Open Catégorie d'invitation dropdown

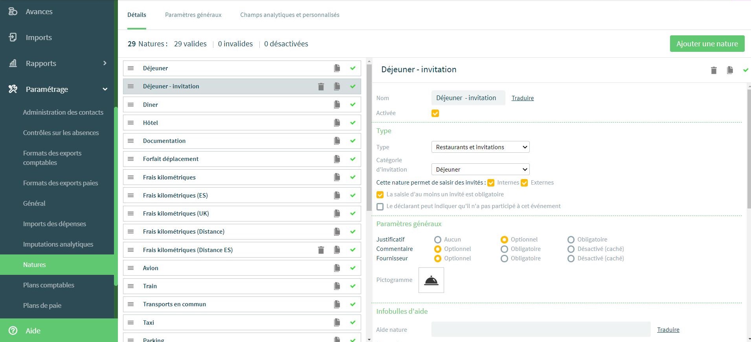tap(480, 169)
